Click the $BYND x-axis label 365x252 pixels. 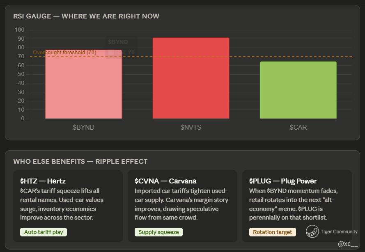tap(84, 127)
